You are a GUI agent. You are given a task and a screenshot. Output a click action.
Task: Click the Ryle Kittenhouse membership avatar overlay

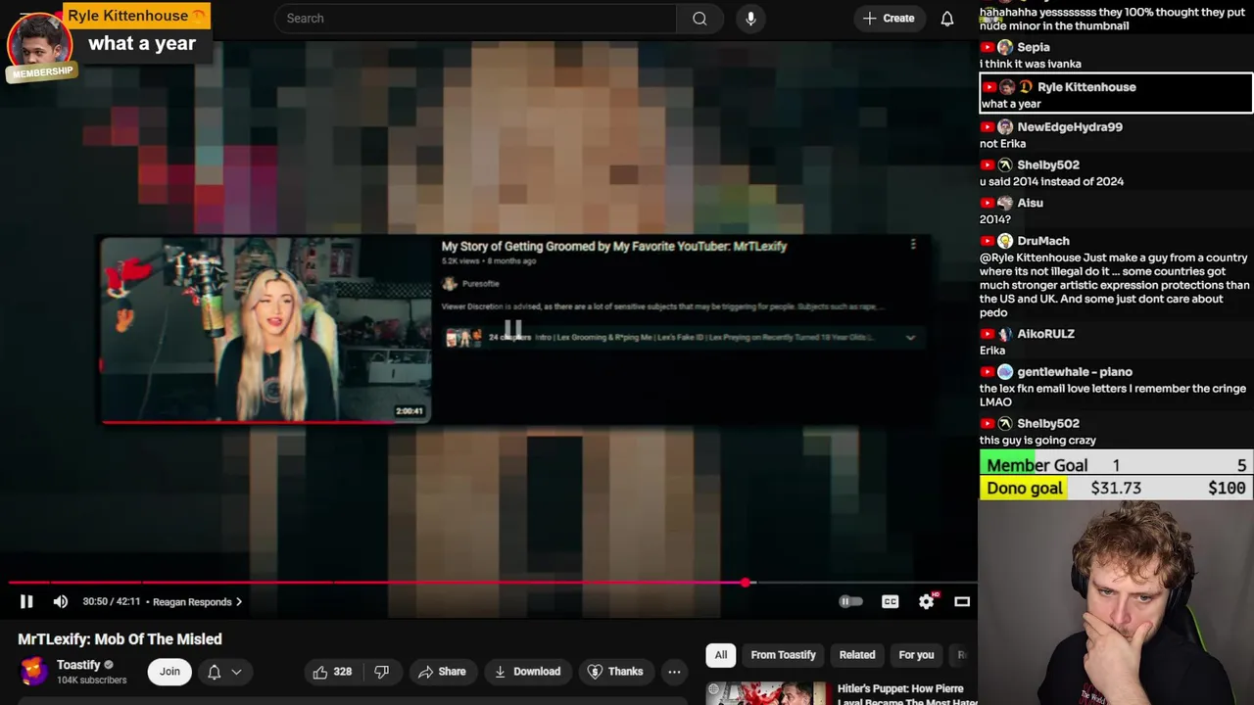[x=39, y=45]
